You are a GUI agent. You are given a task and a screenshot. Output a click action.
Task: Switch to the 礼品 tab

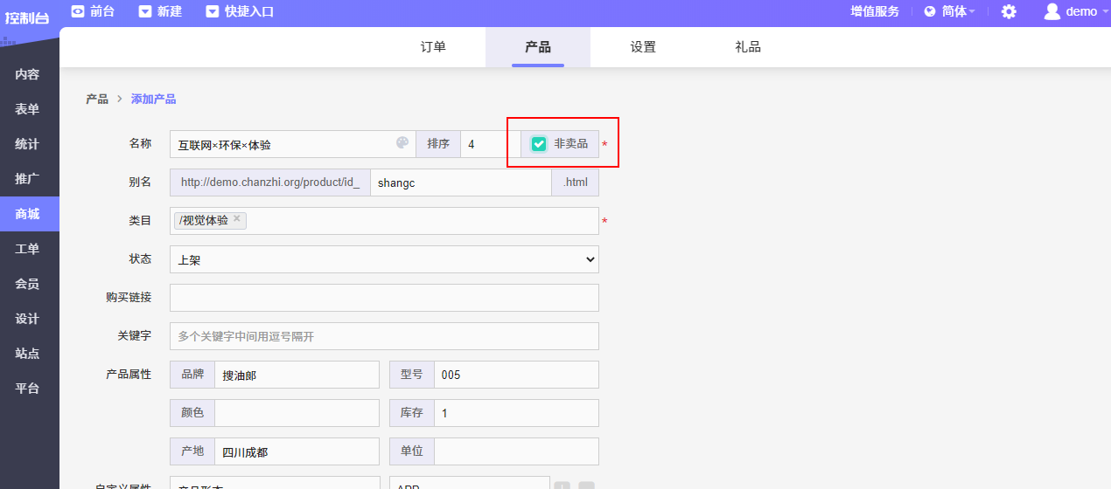tap(748, 47)
